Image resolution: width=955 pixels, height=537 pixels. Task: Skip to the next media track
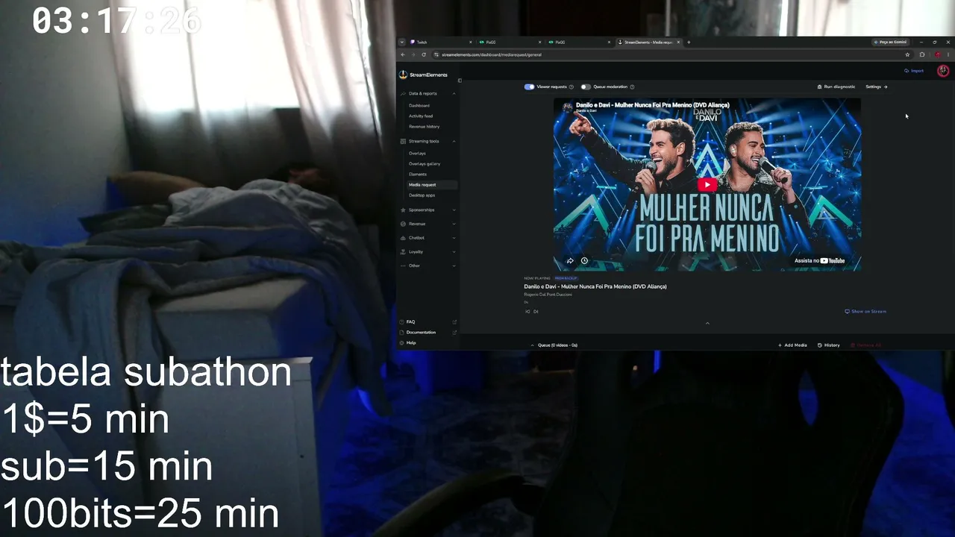pos(536,312)
